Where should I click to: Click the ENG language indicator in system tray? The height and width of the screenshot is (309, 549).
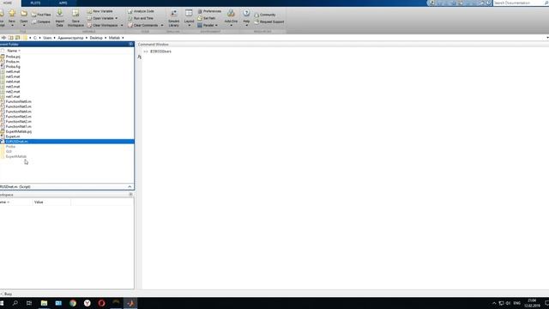(x=516, y=303)
